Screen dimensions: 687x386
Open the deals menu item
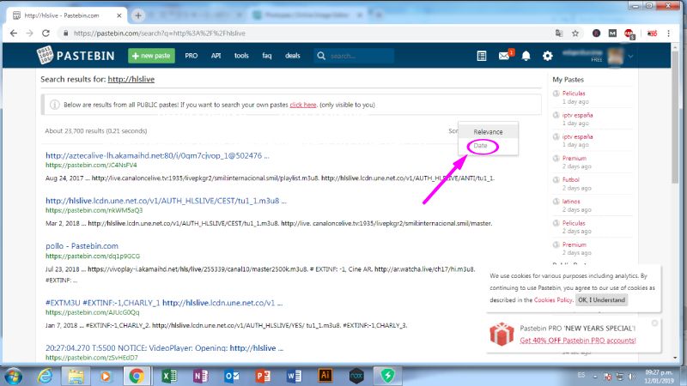click(293, 56)
